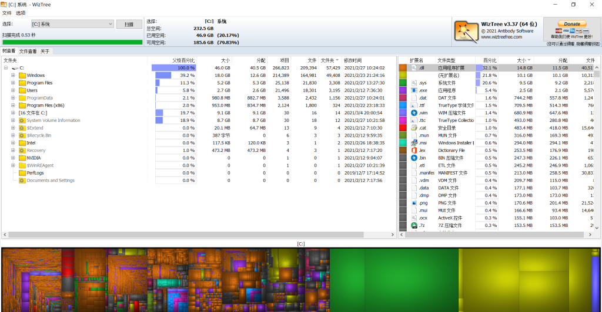Click the 2021/3/4 20:00:54 modified time
The height and width of the screenshot is (312, 602).
(x=363, y=113)
